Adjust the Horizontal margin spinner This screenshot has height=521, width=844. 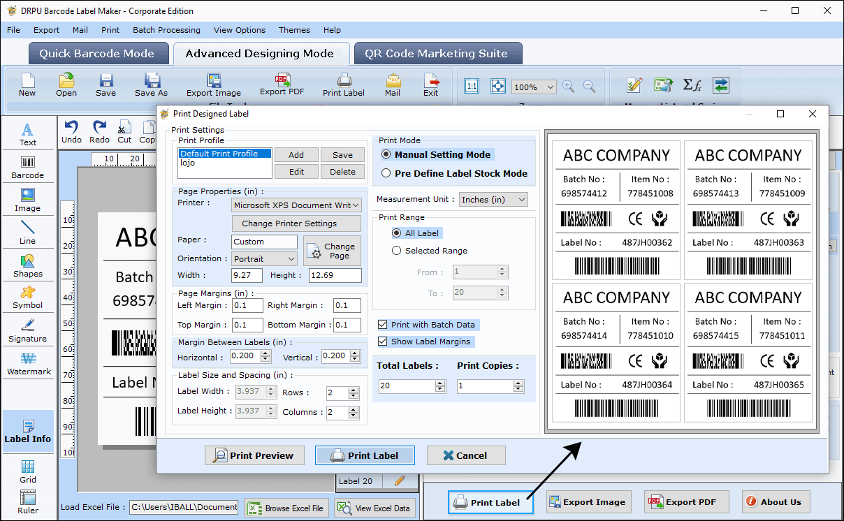tap(265, 356)
